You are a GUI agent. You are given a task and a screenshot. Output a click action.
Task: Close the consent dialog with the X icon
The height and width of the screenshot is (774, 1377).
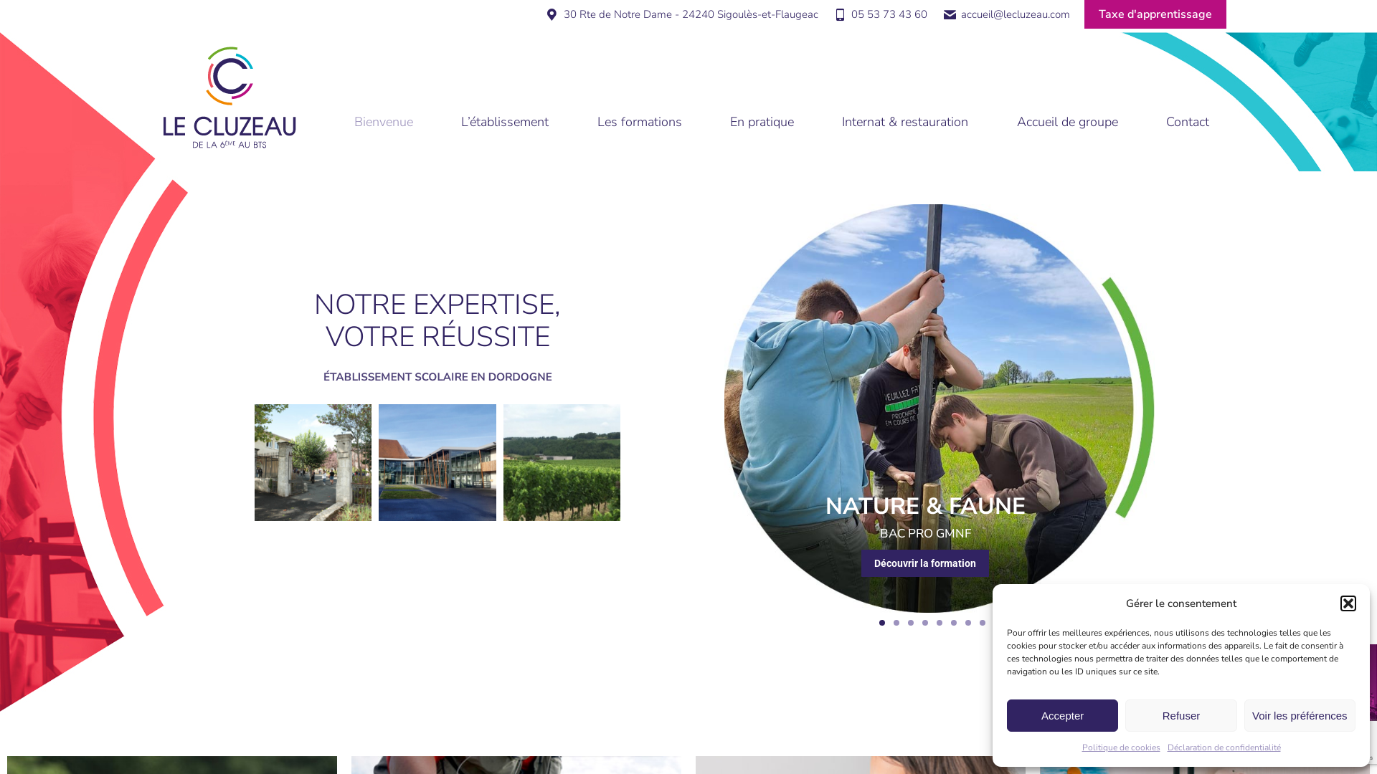tap(1348, 603)
